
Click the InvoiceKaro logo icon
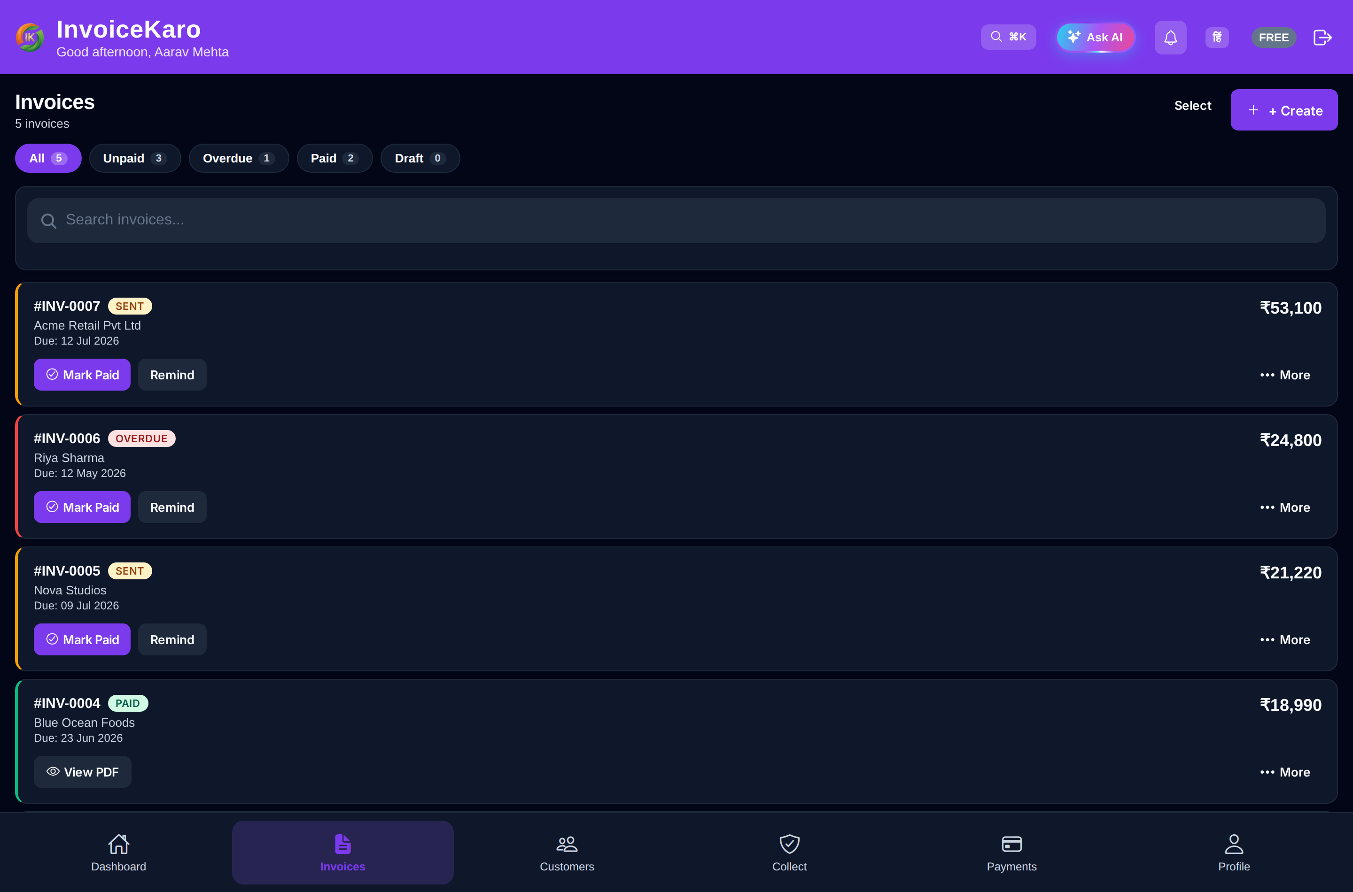pos(30,37)
